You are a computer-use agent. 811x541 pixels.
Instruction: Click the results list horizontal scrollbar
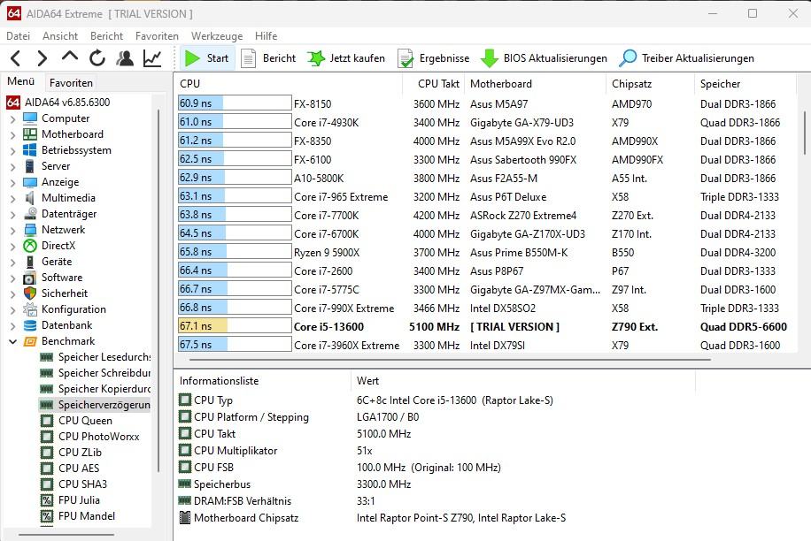click(x=450, y=359)
